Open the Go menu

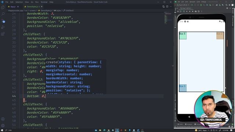click(x=32, y=2)
